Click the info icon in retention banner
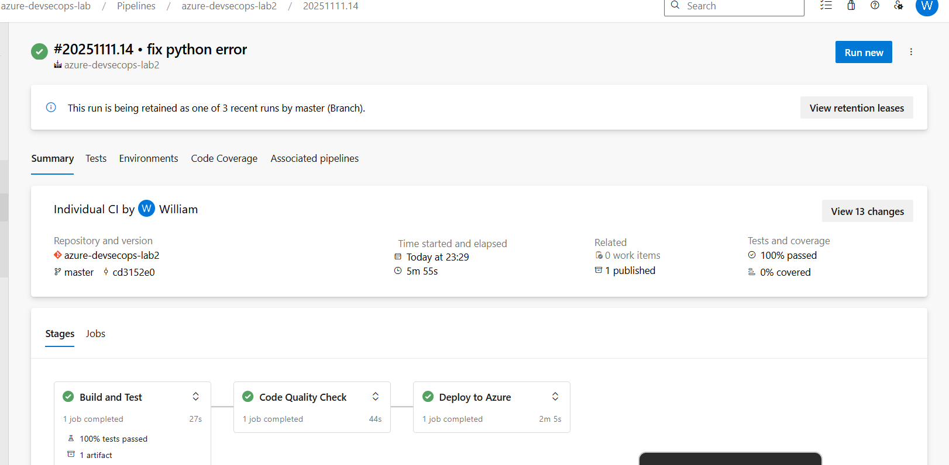Screen dimensions: 949x465 51,107
